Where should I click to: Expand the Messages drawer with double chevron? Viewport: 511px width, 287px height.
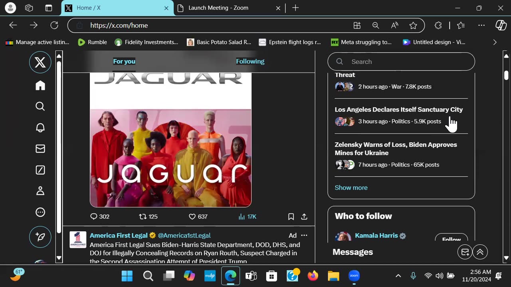tap(480, 252)
